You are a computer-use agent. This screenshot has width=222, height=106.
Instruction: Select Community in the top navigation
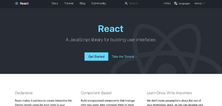point(98,3)
